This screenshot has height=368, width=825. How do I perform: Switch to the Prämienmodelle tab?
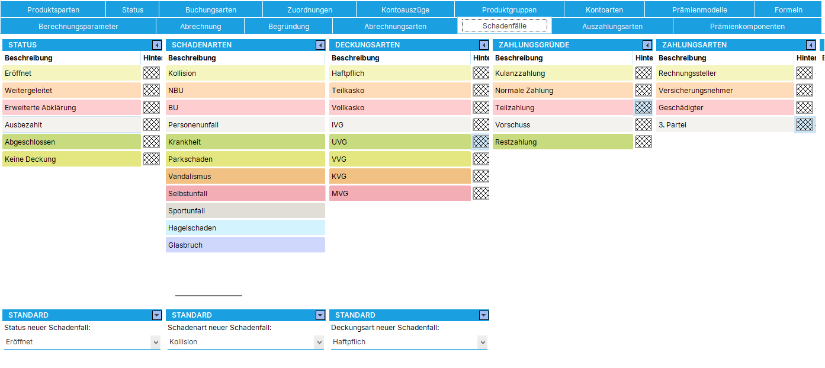[699, 9]
